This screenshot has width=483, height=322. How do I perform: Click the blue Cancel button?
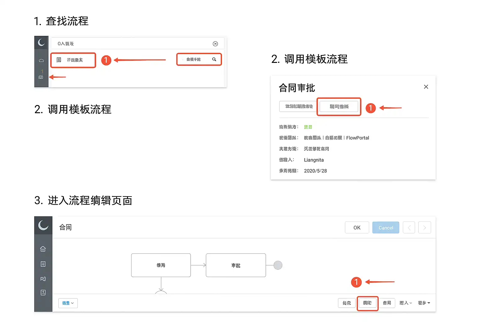coord(386,228)
